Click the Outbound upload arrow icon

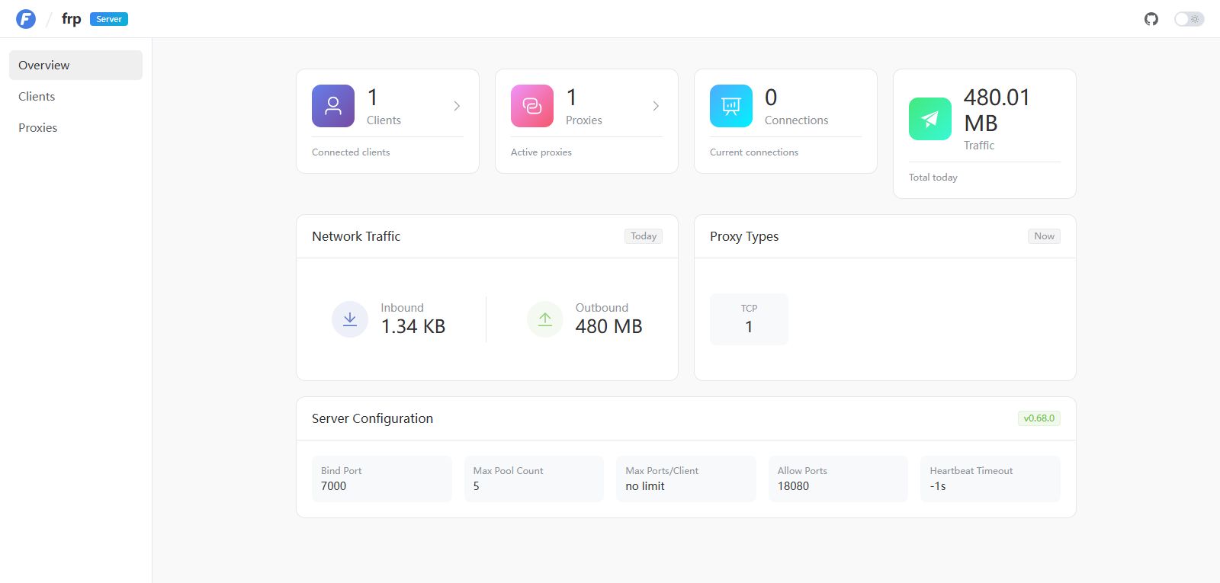(x=545, y=319)
